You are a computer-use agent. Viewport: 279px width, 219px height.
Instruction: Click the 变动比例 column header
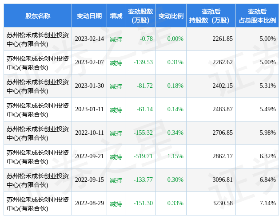click(x=171, y=16)
